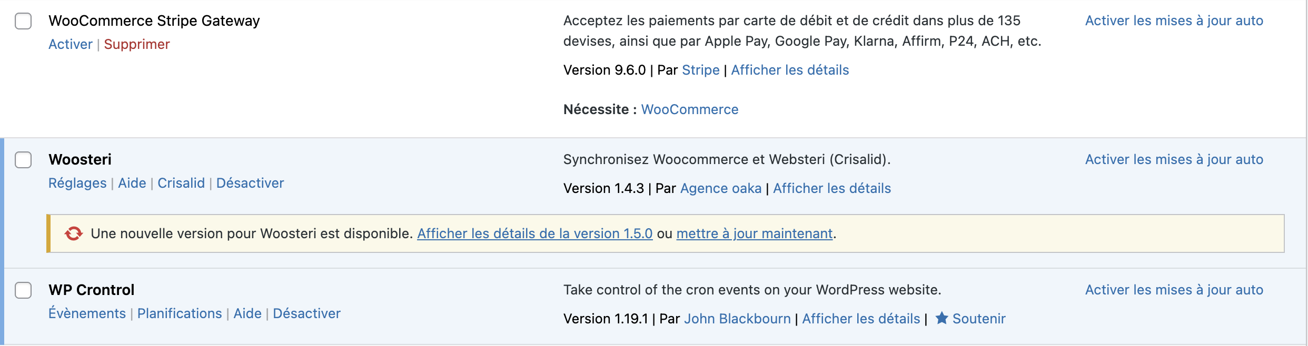Deactivate the Woosteri plugin
1308x346 pixels.
point(250,183)
